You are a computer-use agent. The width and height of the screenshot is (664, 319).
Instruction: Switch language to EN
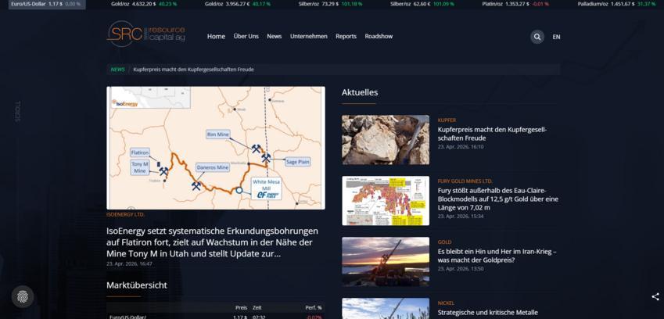point(556,37)
